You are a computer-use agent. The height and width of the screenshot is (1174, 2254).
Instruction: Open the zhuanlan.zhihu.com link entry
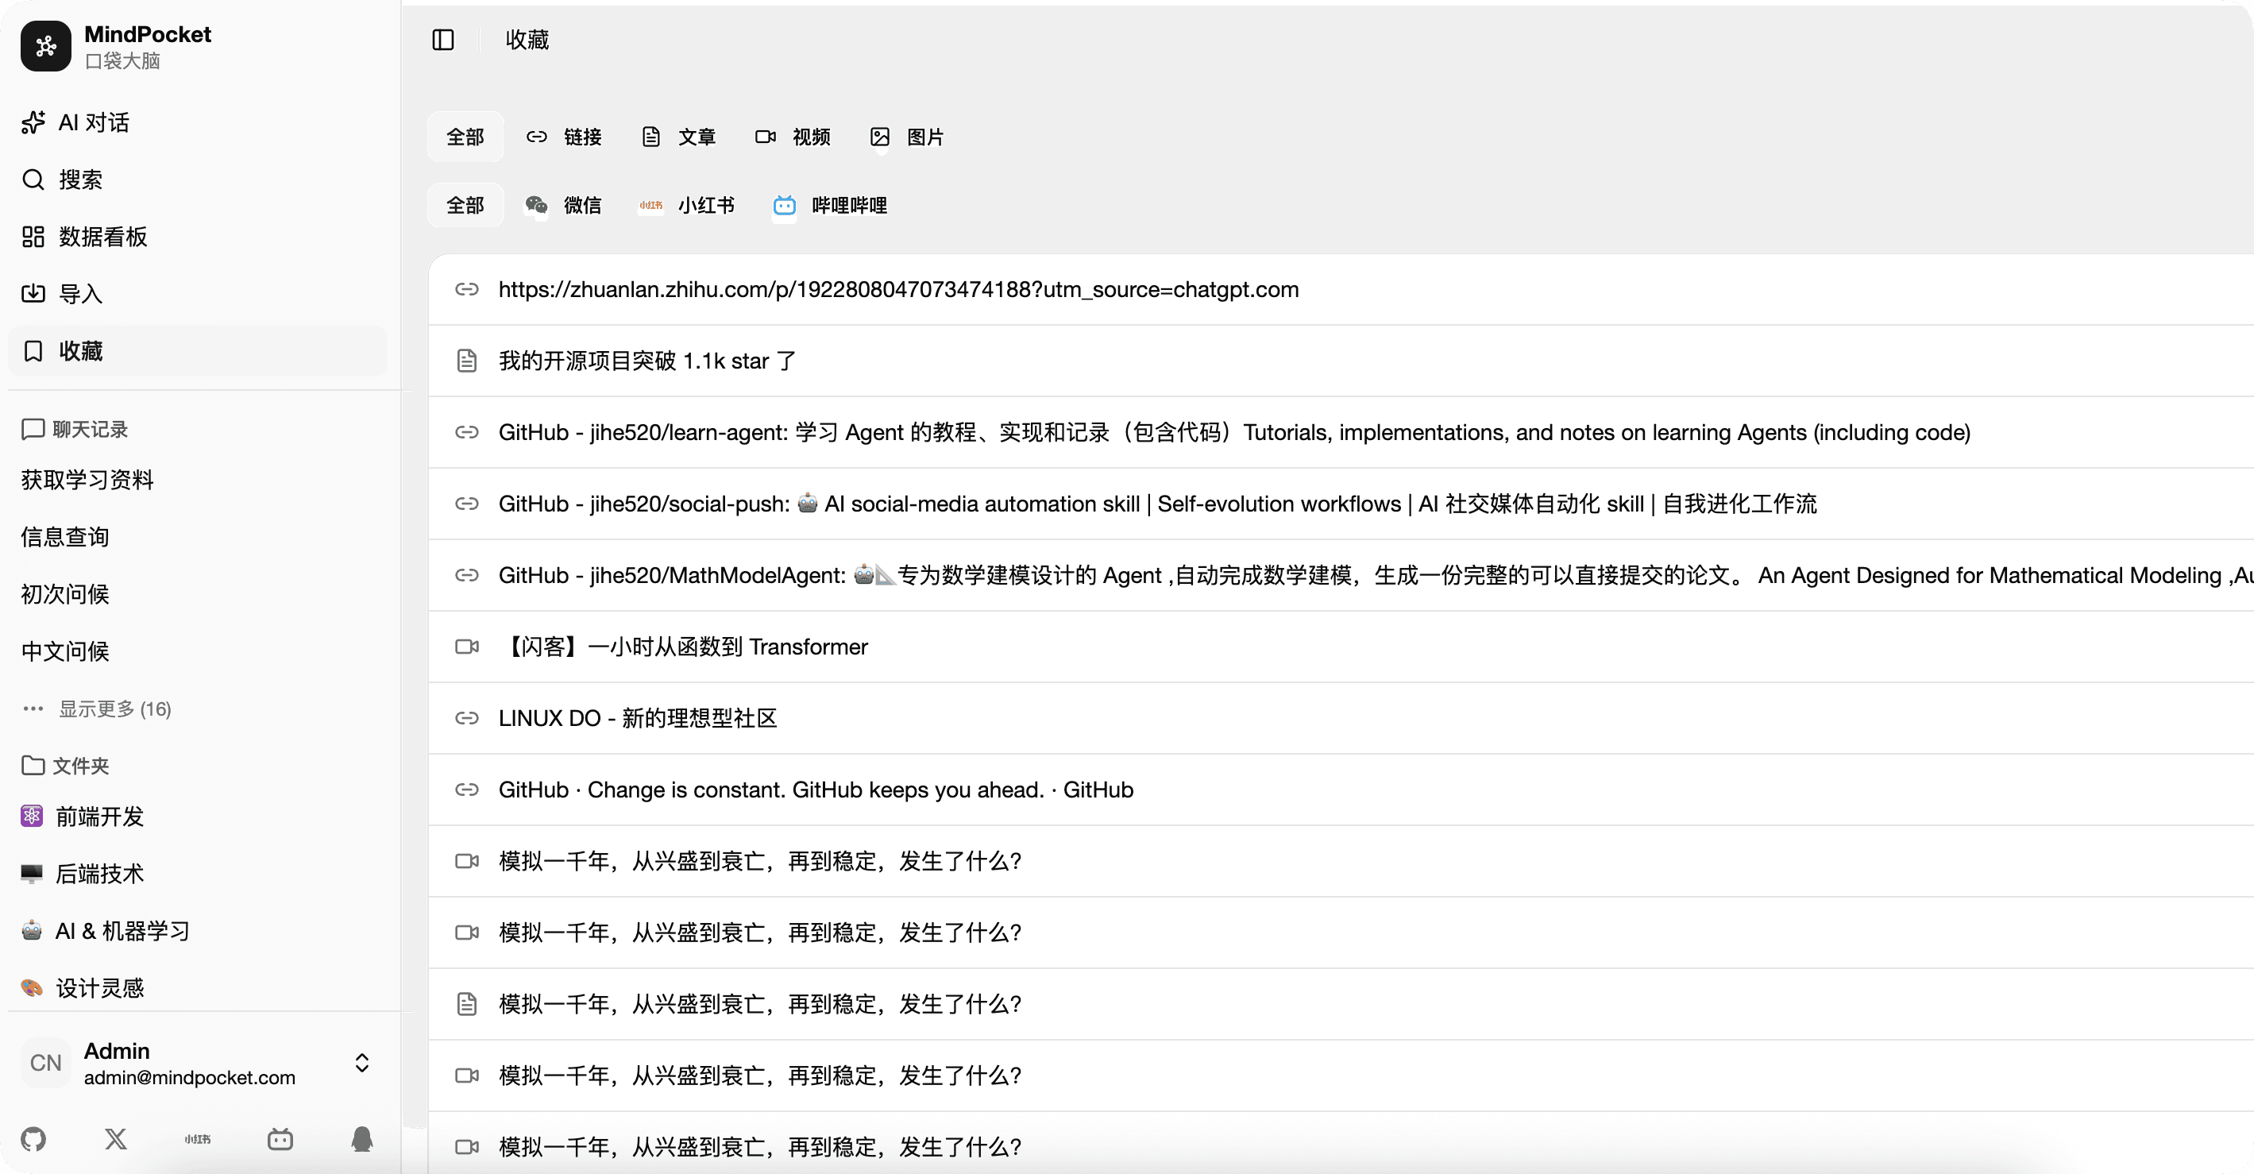click(897, 290)
